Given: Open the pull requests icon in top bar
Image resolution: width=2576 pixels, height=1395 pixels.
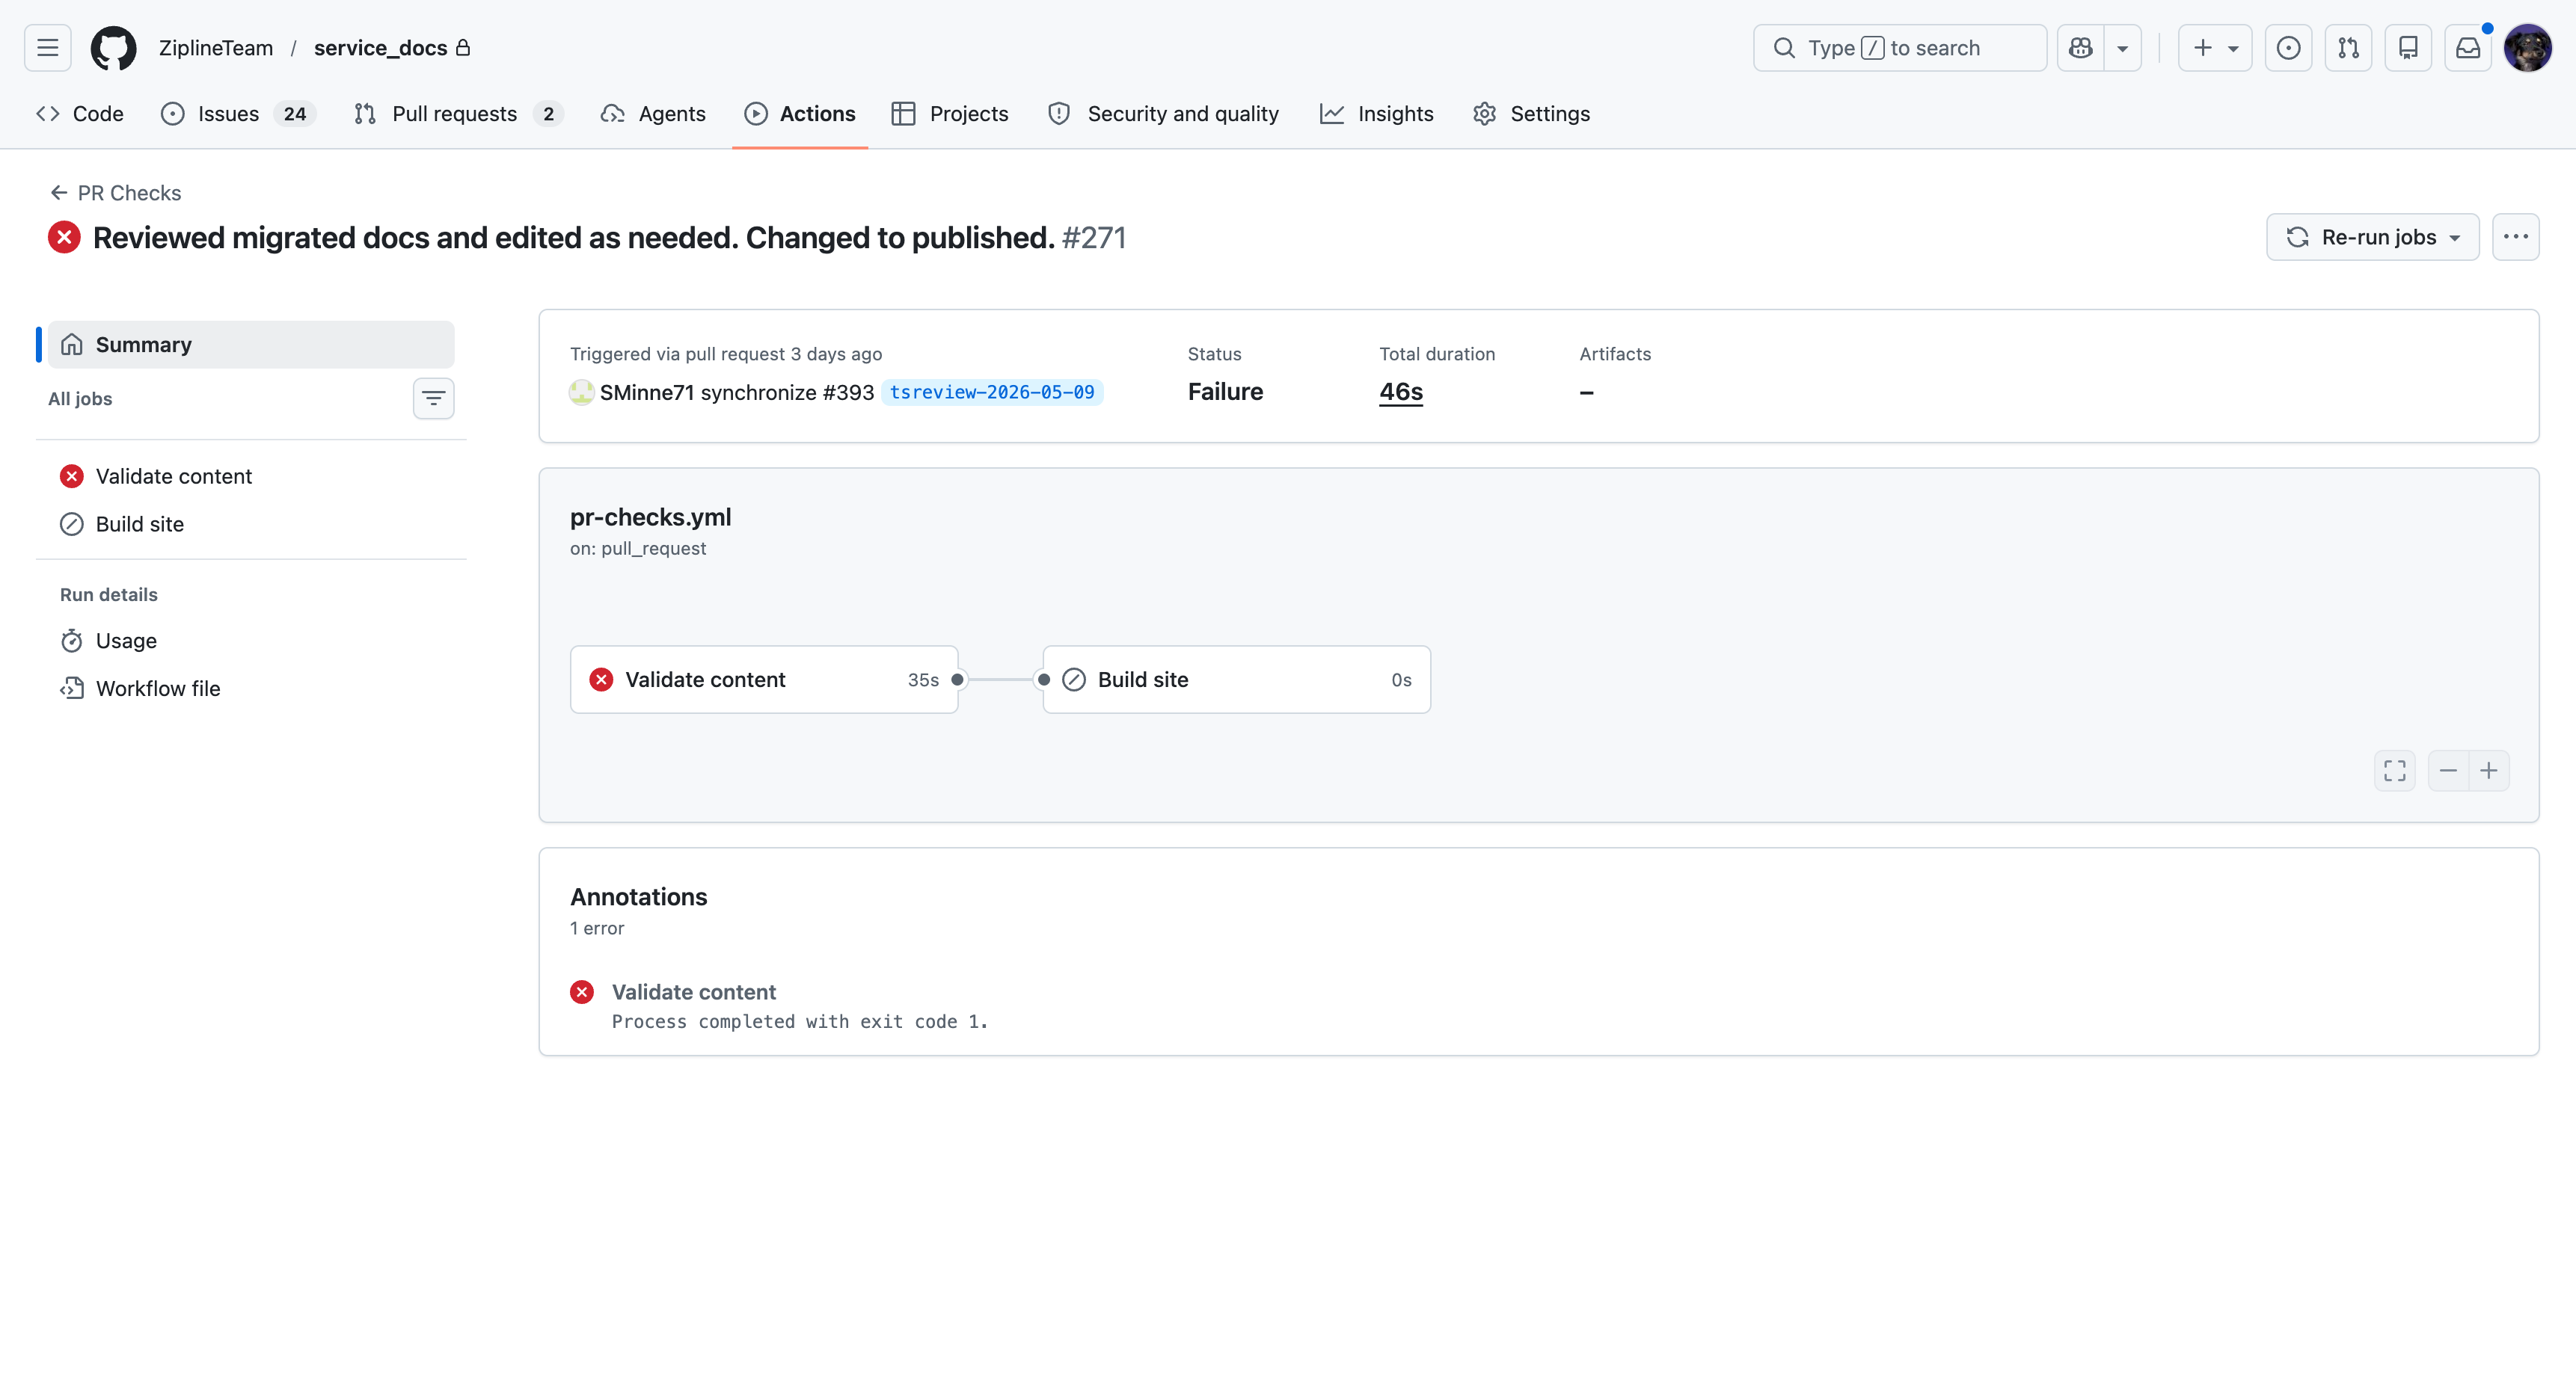Looking at the screenshot, I should pyautogui.click(x=2348, y=48).
